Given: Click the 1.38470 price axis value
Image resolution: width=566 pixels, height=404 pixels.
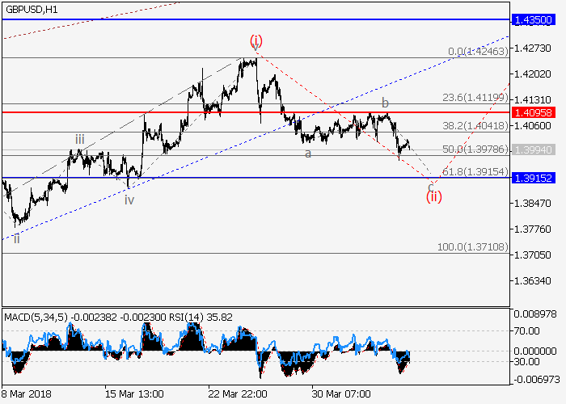Looking at the screenshot, I should pyautogui.click(x=533, y=204).
